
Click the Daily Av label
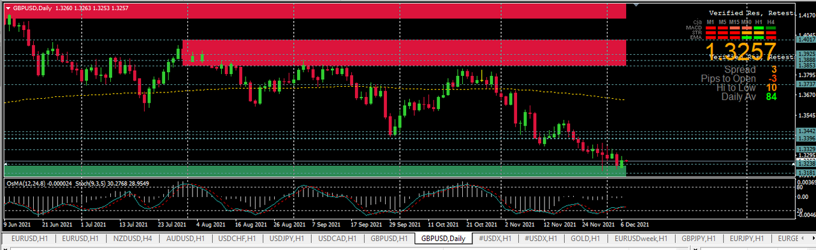(x=738, y=97)
